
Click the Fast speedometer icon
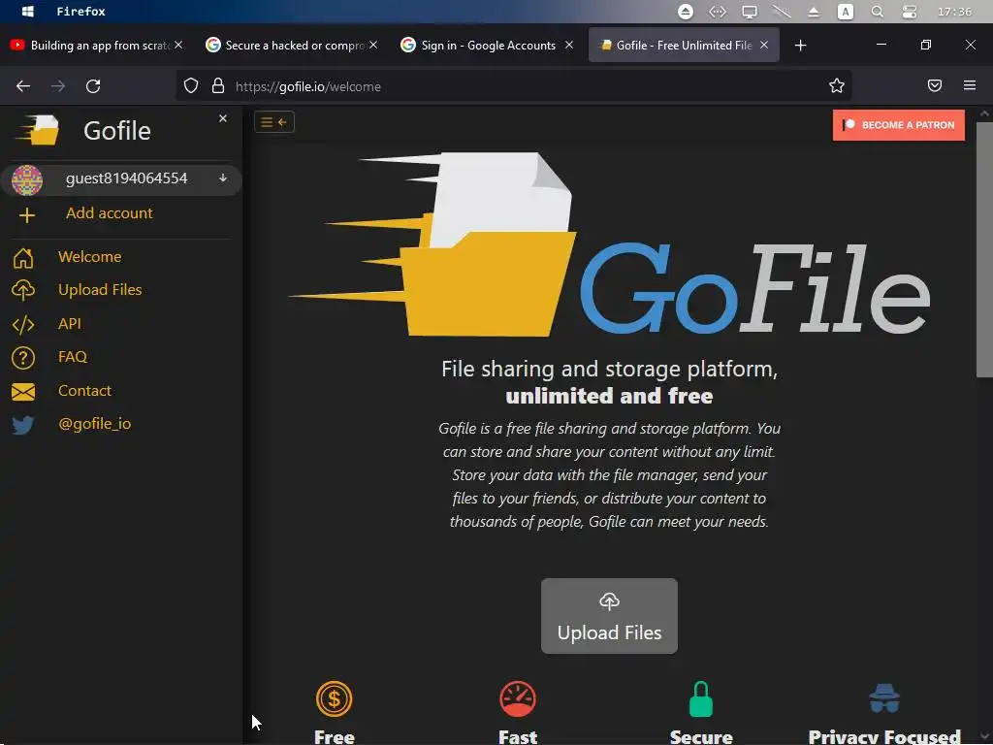point(518,698)
